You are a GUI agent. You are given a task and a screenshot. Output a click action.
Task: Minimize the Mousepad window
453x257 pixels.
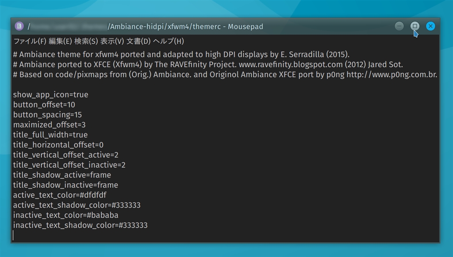coord(399,26)
